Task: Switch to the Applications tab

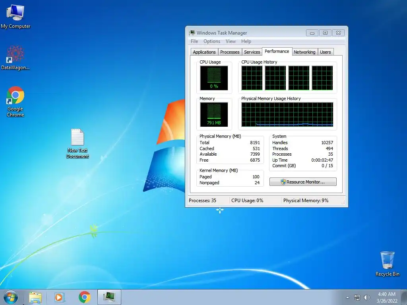Action: click(x=204, y=52)
